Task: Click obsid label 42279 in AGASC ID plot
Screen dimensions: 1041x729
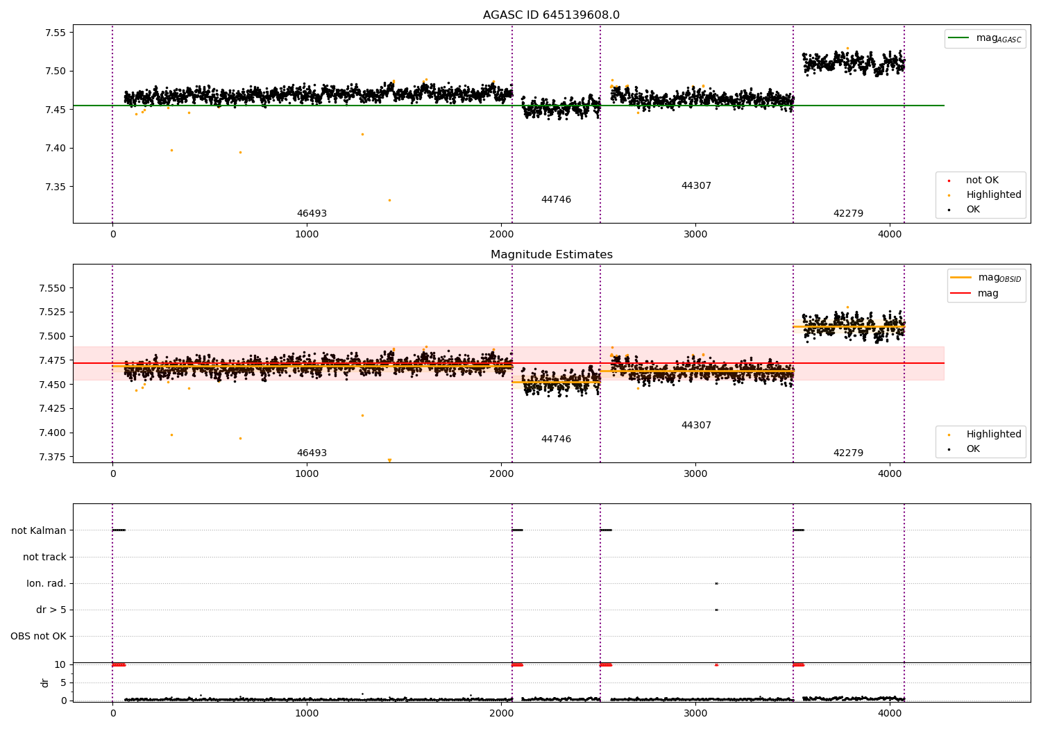Action: tap(848, 214)
